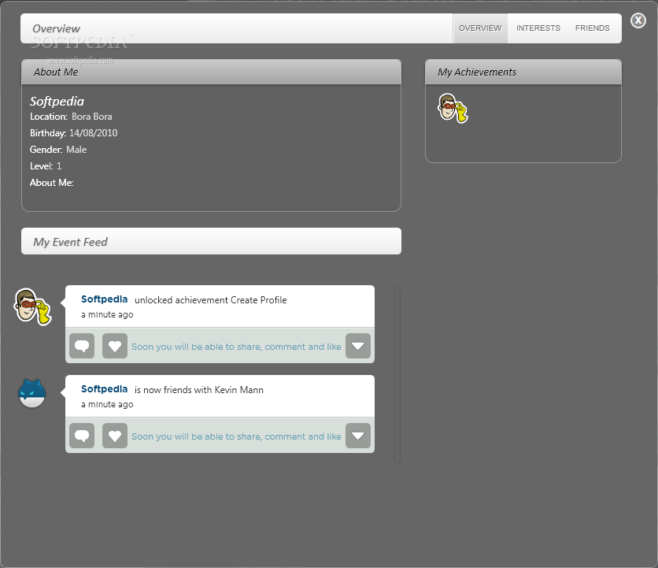Click the event feed scrollbar
The width and height of the screenshot is (658, 568).
397,375
